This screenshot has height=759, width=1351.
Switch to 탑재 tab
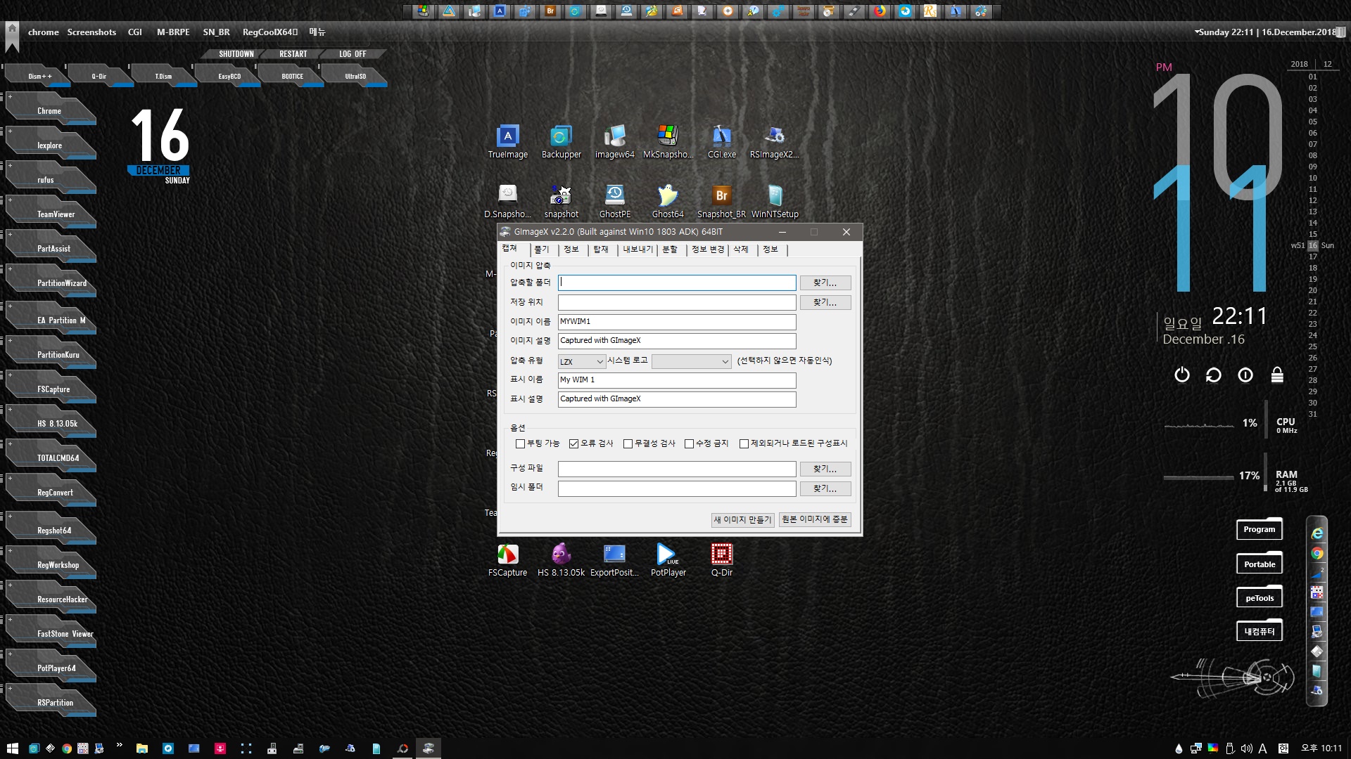point(600,249)
